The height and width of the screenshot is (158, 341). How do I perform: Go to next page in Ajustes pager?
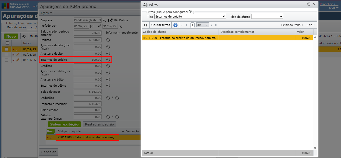coord(211,25)
